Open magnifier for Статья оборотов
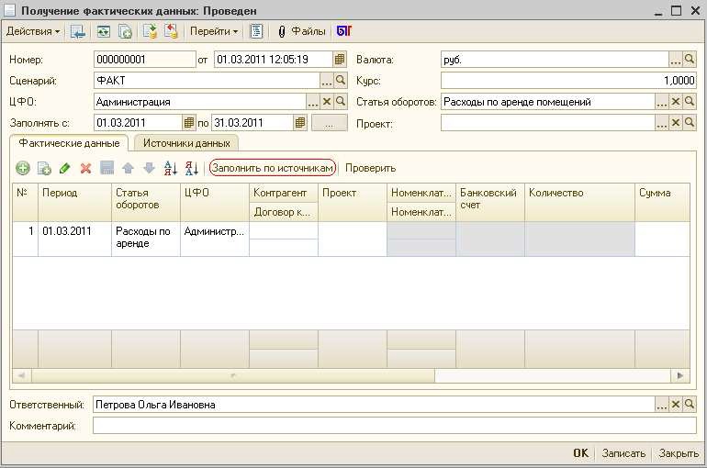Viewport: 707px width, 468px height. [690, 102]
